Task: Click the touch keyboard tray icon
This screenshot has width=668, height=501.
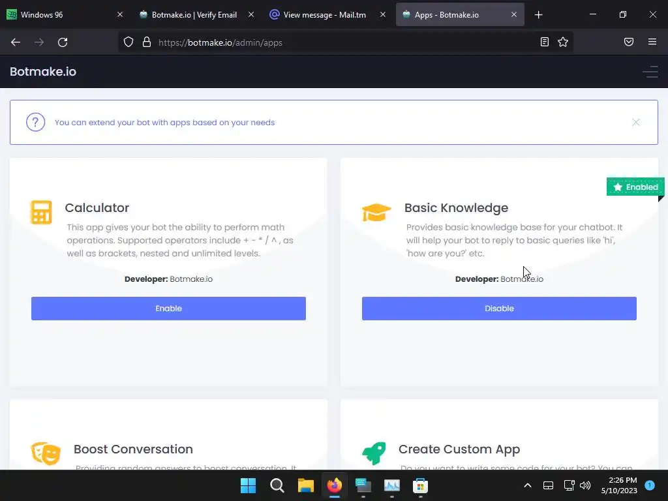Action: point(548,485)
